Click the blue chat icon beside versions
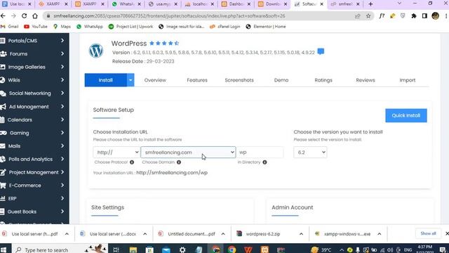The width and height of the screenshot is (449, 253). [x=321, y=52]
